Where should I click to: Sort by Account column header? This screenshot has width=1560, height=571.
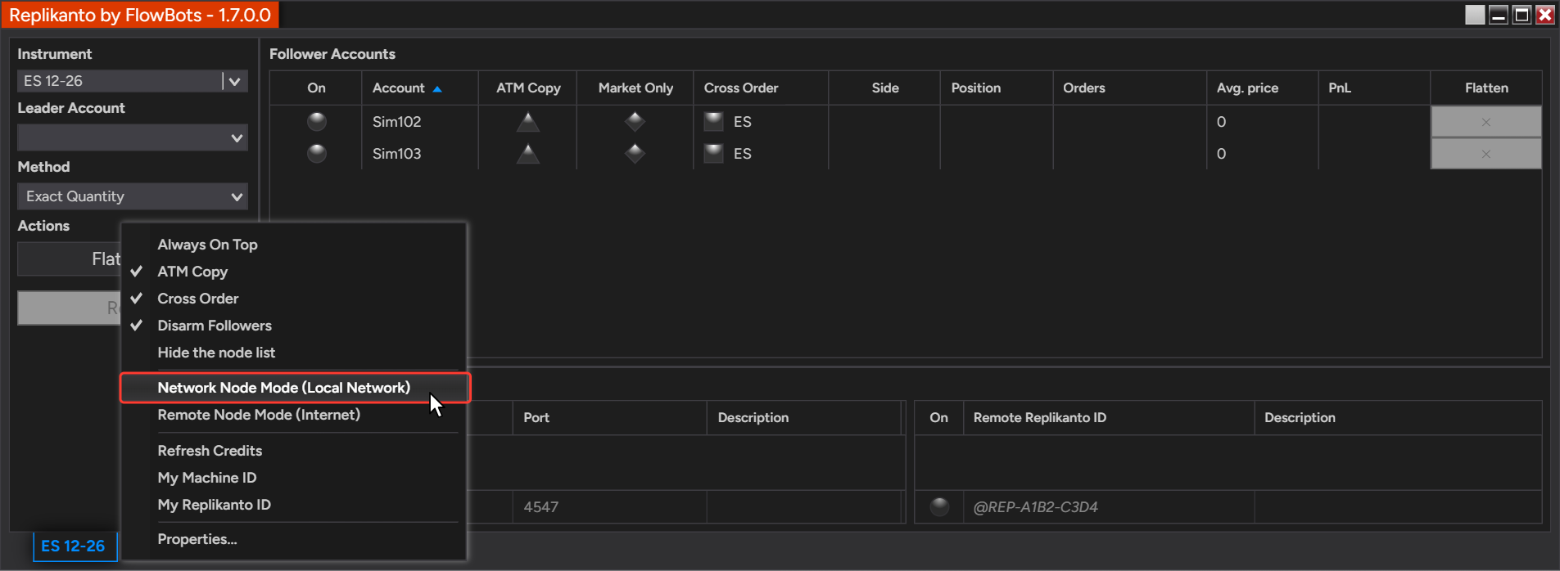(419, 88)
